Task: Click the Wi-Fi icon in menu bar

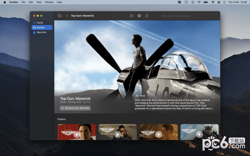Action: coord(212,2)
